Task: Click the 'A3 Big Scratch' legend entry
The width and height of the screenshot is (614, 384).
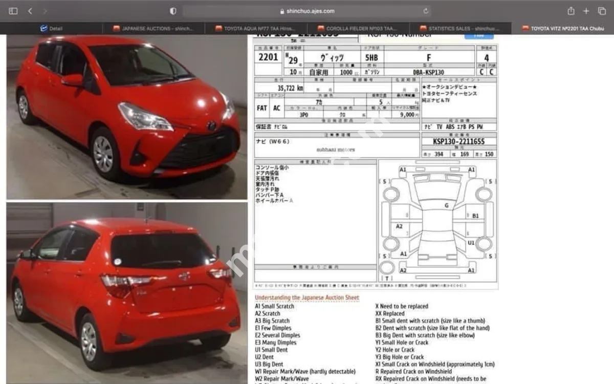Action: click(272, 321)
